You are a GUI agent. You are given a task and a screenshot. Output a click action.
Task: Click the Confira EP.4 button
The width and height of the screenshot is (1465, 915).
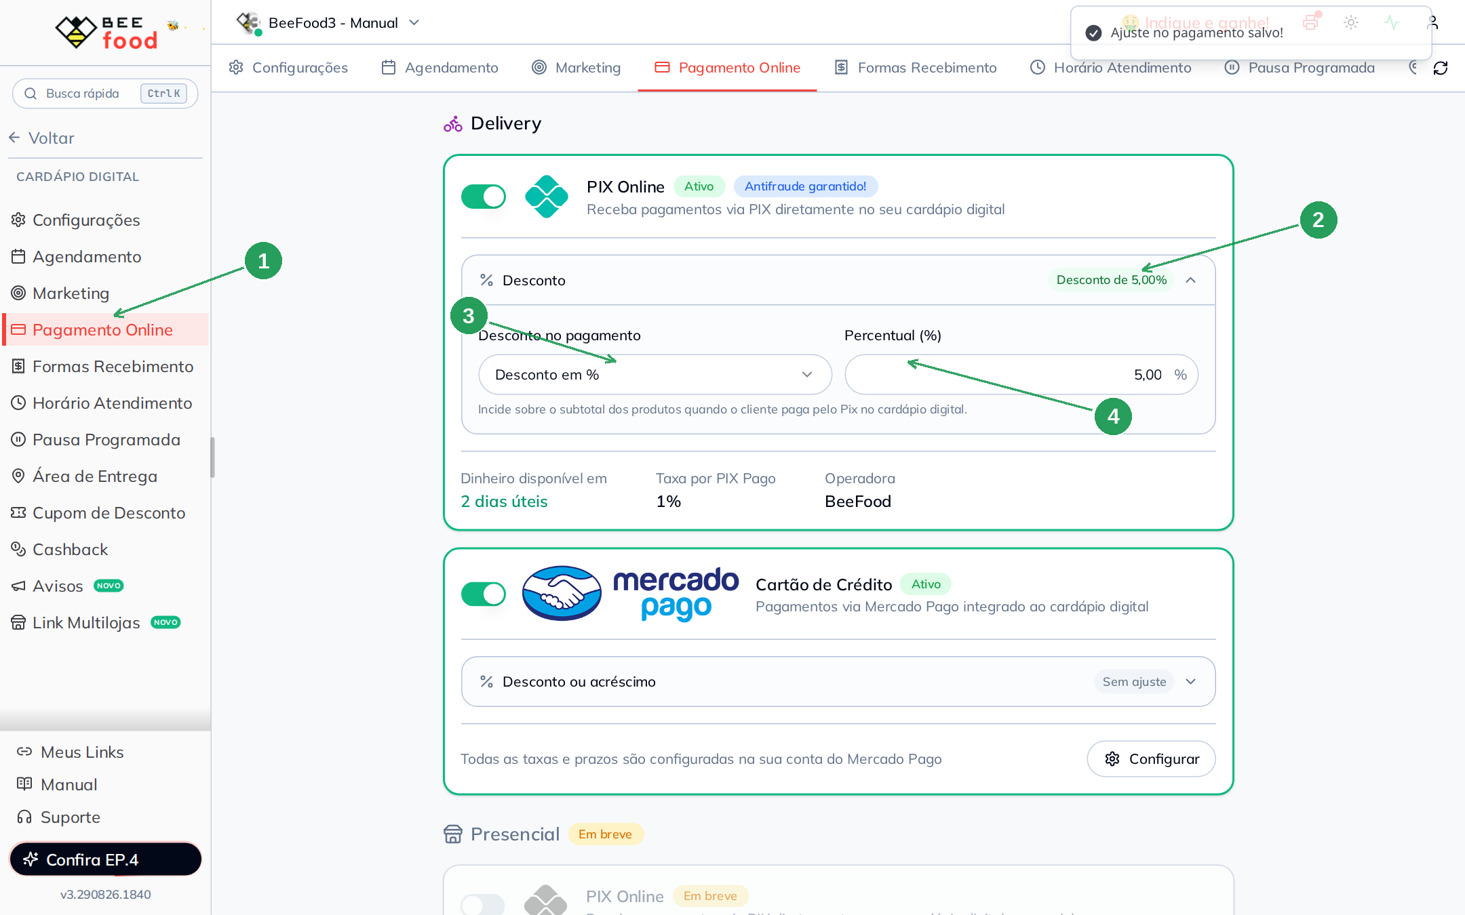106,859
